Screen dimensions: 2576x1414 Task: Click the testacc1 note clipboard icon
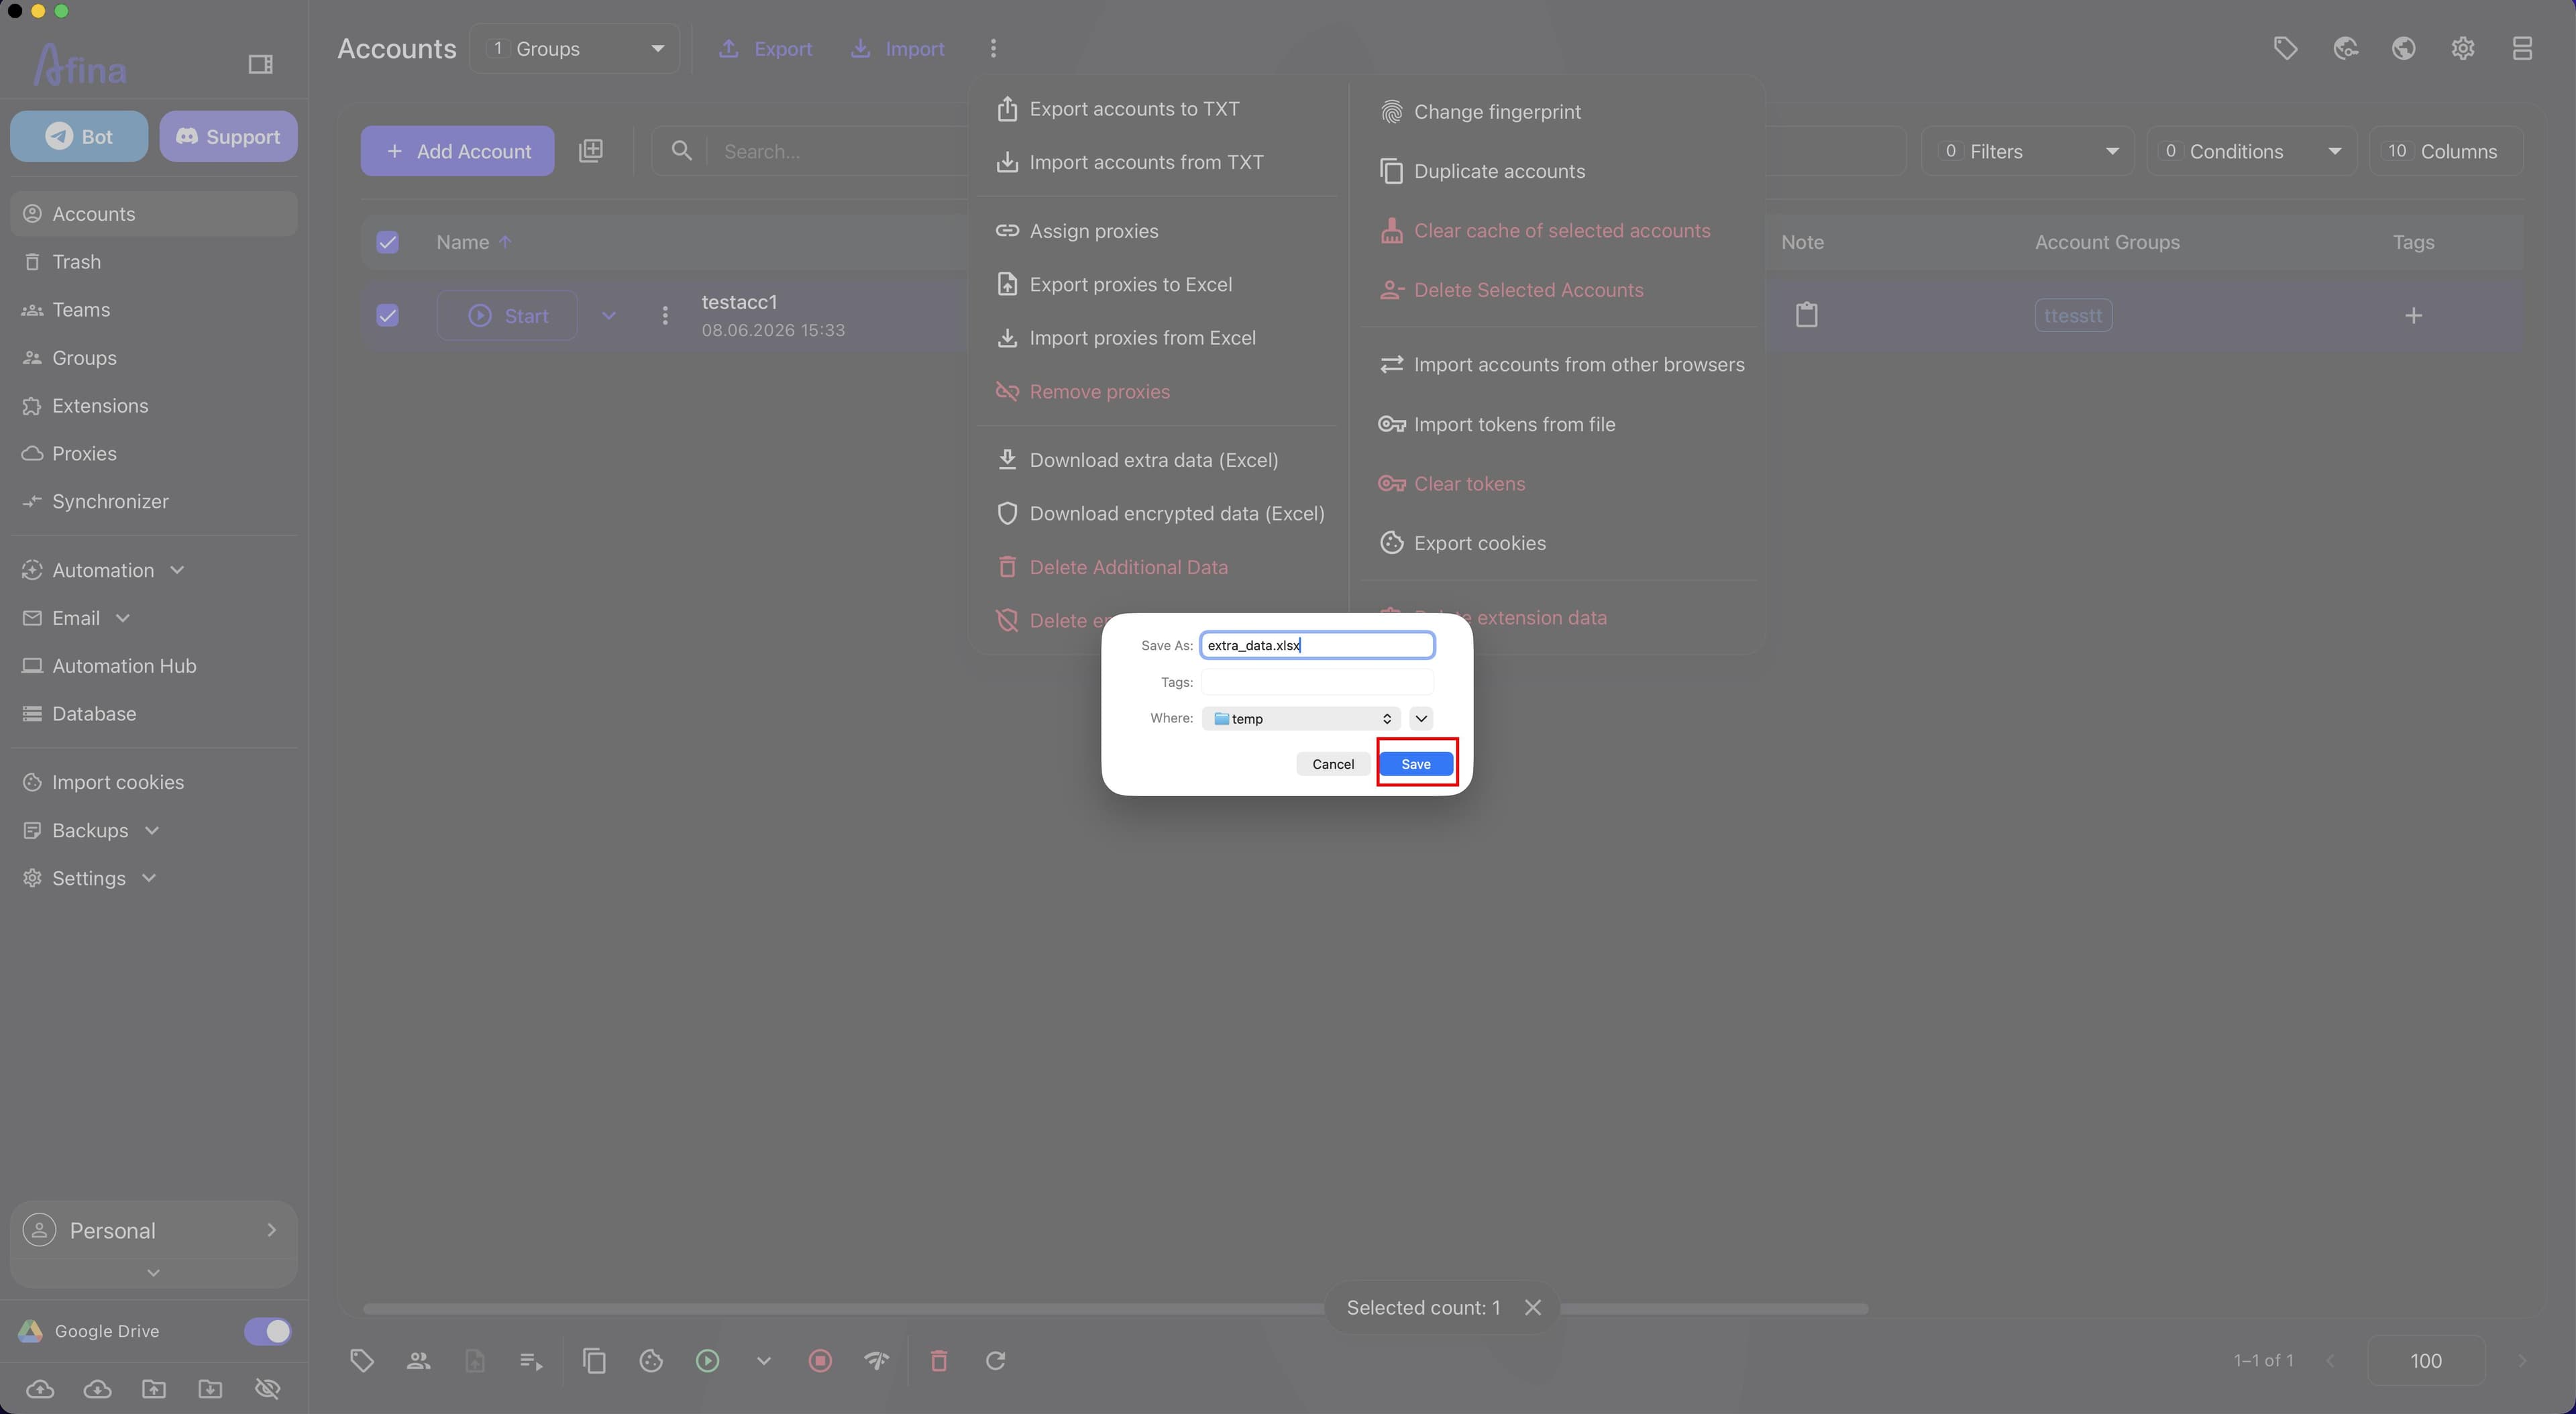click(x=1806, y=315)
